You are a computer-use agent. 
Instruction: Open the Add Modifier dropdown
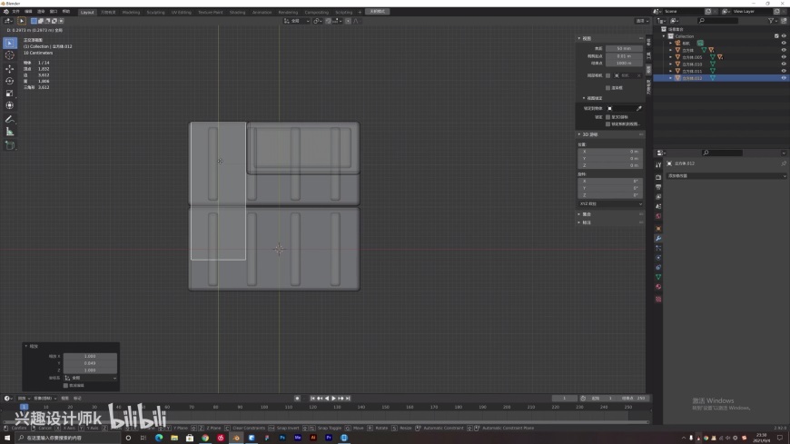[x=726, y=176]
